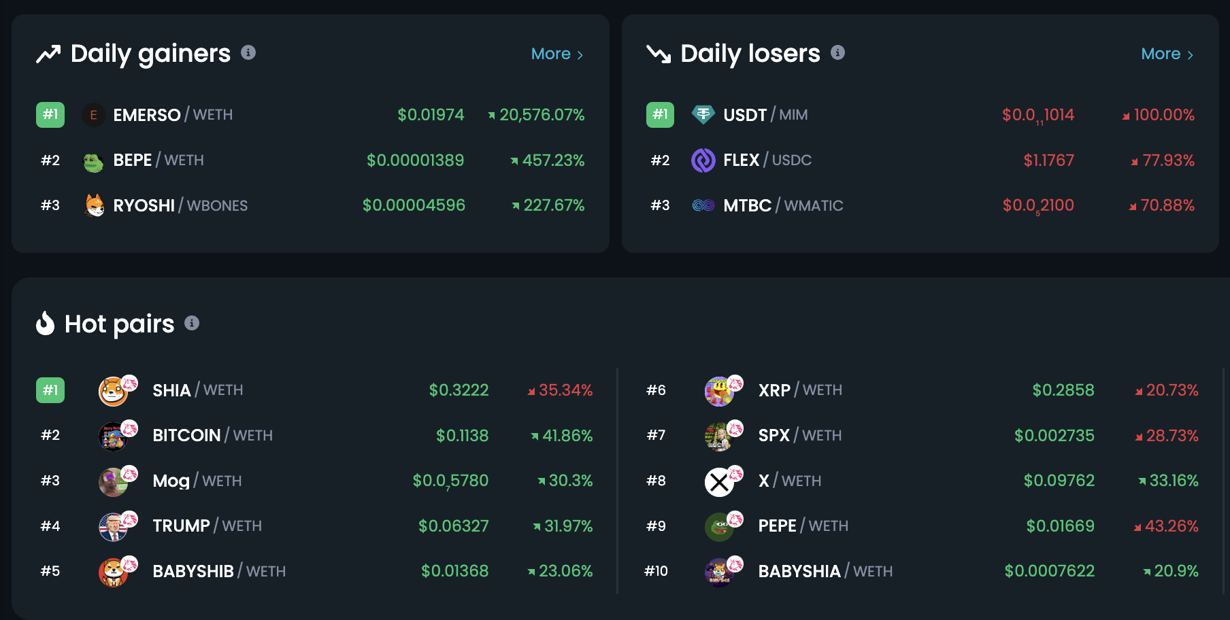
Task: Click the RYOSHI fox token icon
Action: click(x=94, y=205)
